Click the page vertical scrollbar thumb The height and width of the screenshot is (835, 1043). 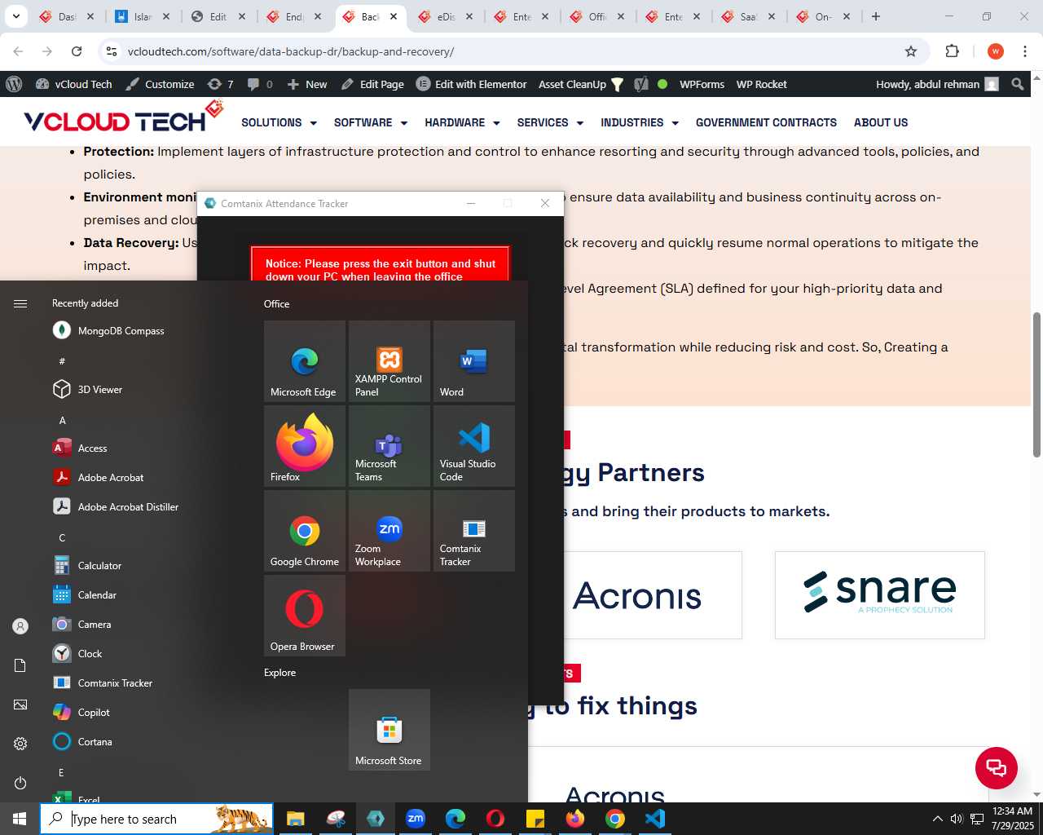pos(1036,384)
